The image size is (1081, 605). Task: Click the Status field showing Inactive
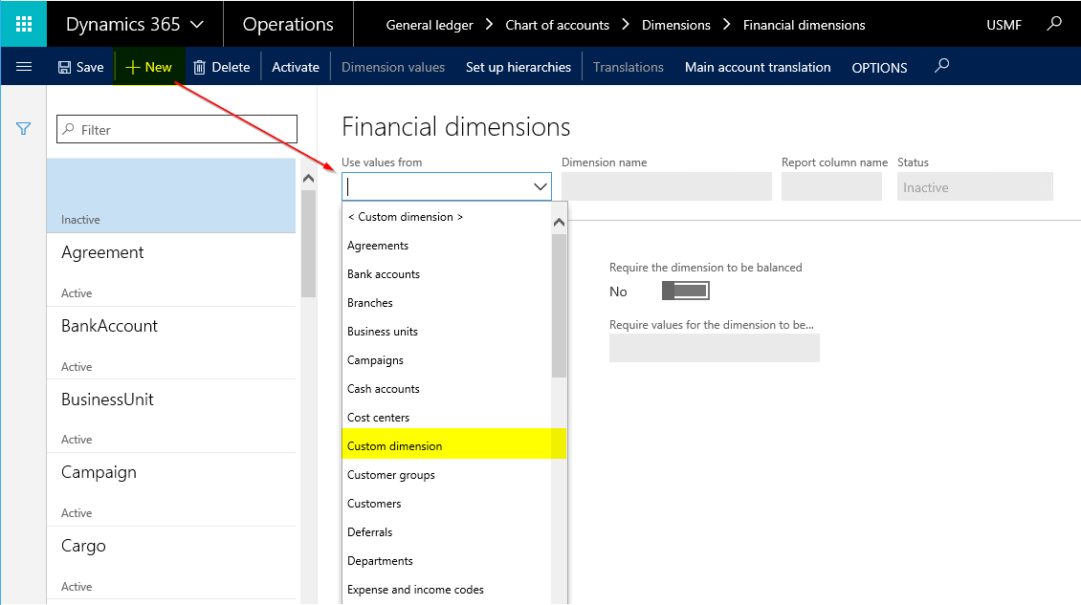(x=975, y=186)
